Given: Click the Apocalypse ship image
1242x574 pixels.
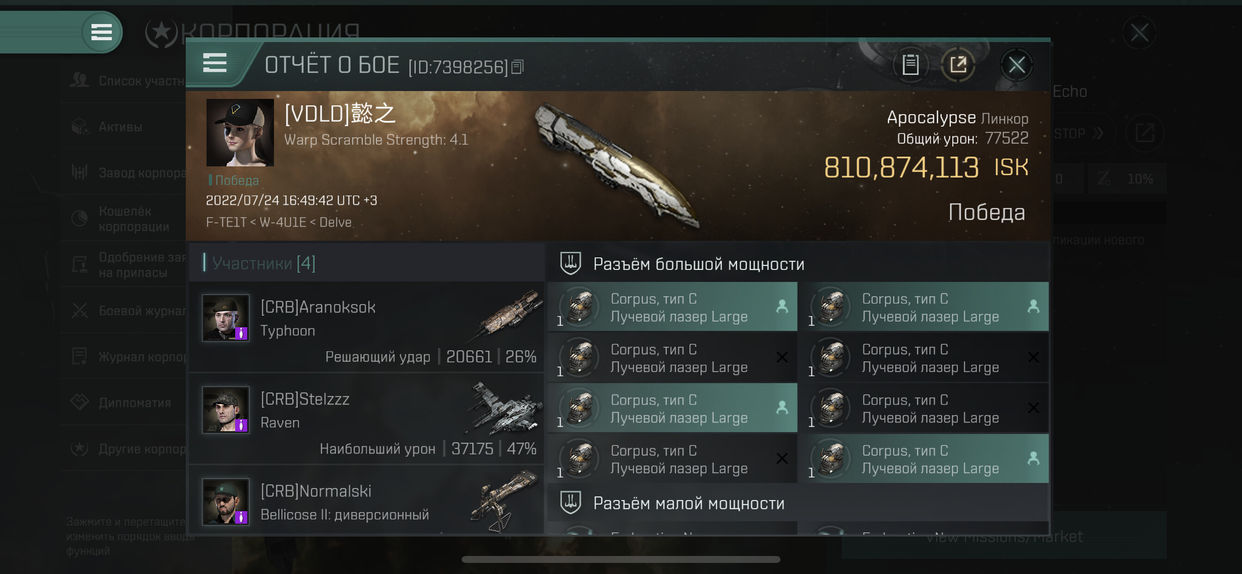Looking at the screenshot, I should [x=617, y=164].
